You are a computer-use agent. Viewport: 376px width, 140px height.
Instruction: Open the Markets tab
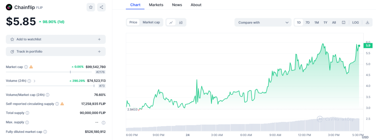click(x=156, y=5)
